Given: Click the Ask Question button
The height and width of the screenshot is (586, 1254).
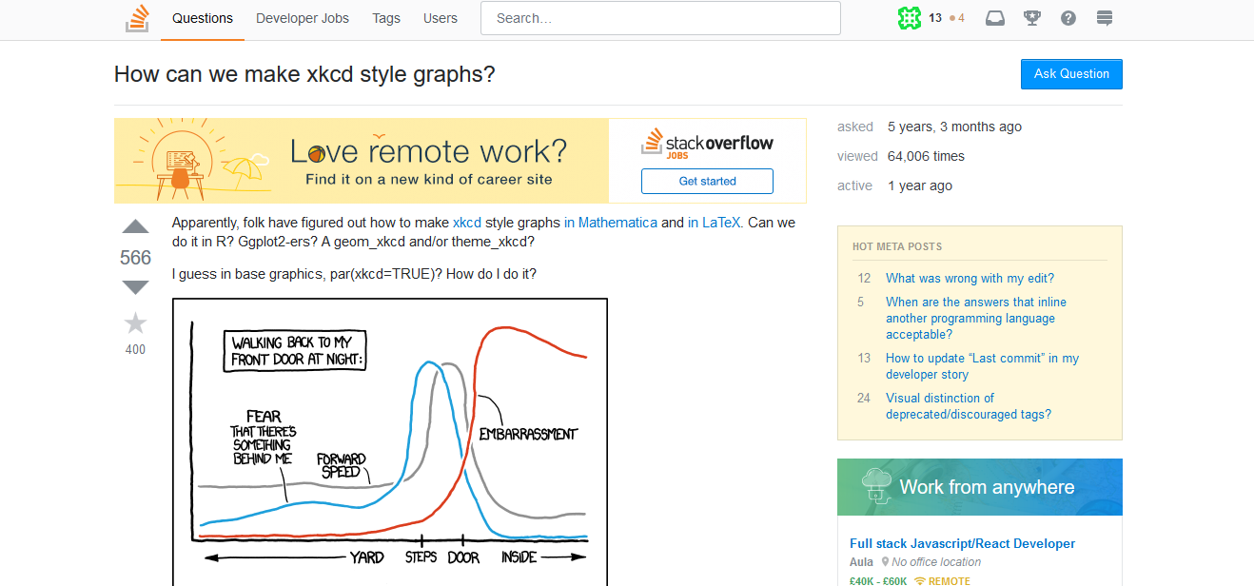Looking at the screenshot, I should point(1071,74).
